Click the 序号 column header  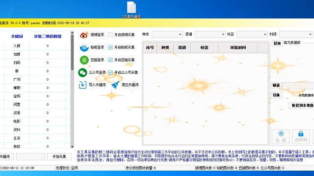point(150,47)
